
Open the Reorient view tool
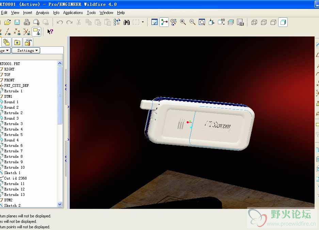[211, 22]
